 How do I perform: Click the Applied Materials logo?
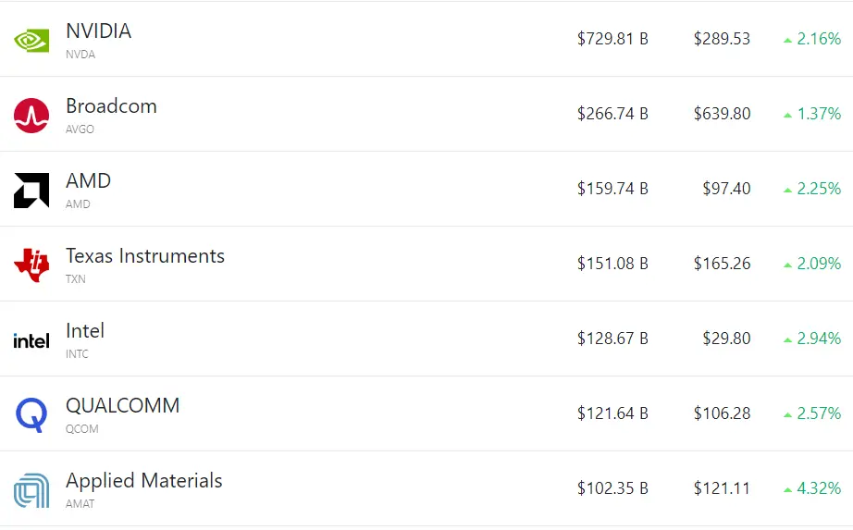[31, 490]
